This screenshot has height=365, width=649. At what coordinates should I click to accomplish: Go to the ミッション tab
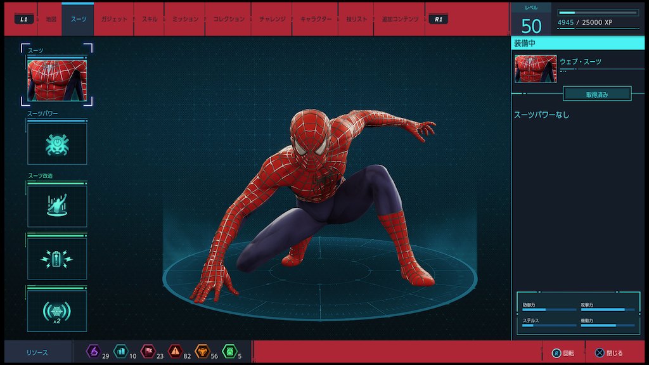pos(185,19)
